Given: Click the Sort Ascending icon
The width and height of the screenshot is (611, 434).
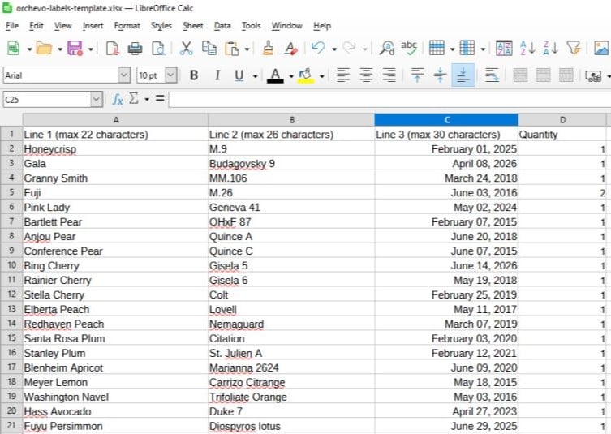Looking at the screenshot, I should [x=527, y=49].
